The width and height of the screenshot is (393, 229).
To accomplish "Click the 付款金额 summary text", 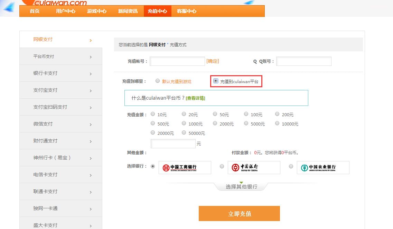I will point(265,153).
